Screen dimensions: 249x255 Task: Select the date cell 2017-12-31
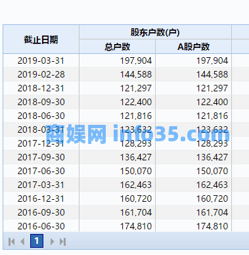pos(41,143)
